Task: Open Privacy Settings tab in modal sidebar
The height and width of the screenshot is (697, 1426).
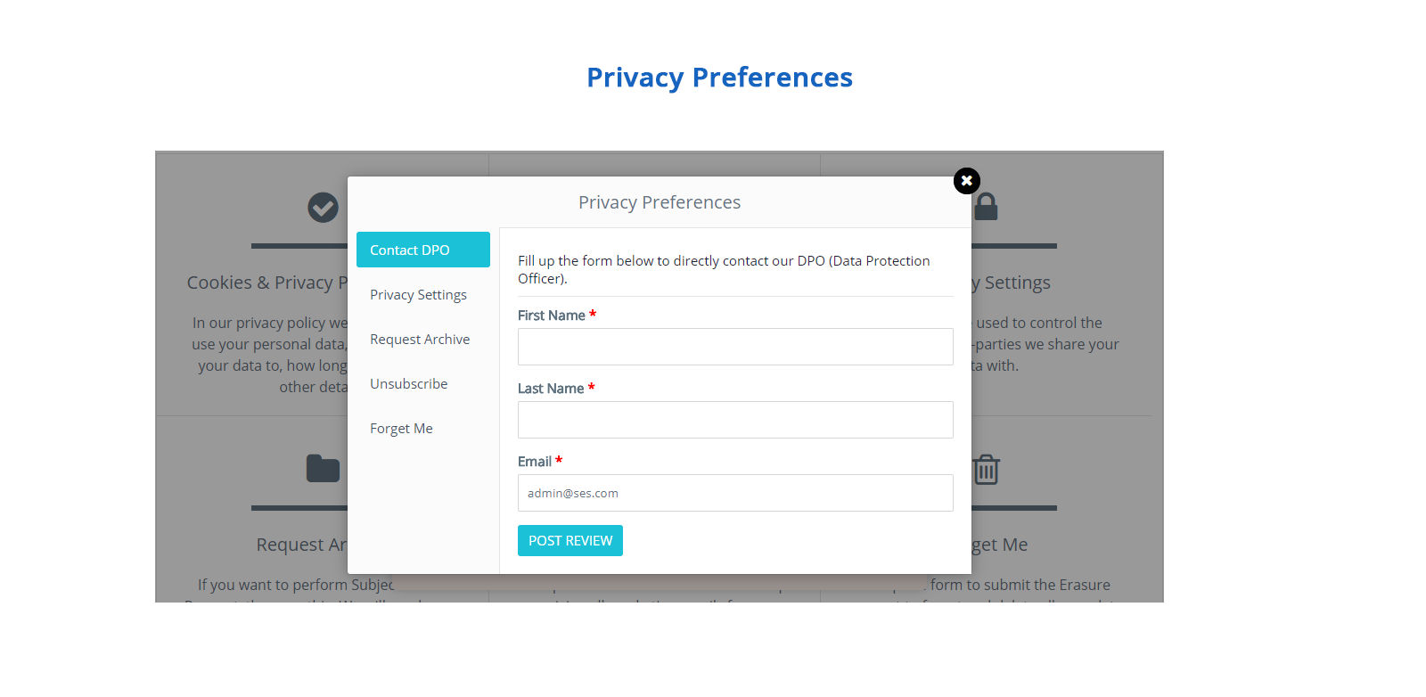Action: tap(418, 295)
